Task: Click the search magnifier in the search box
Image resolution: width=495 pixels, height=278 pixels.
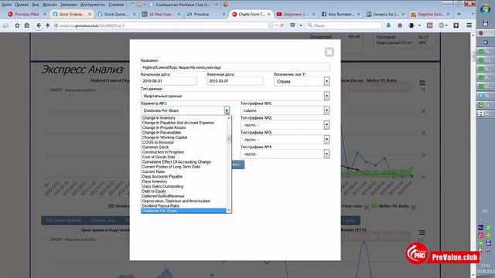Action: click(310, 25)
